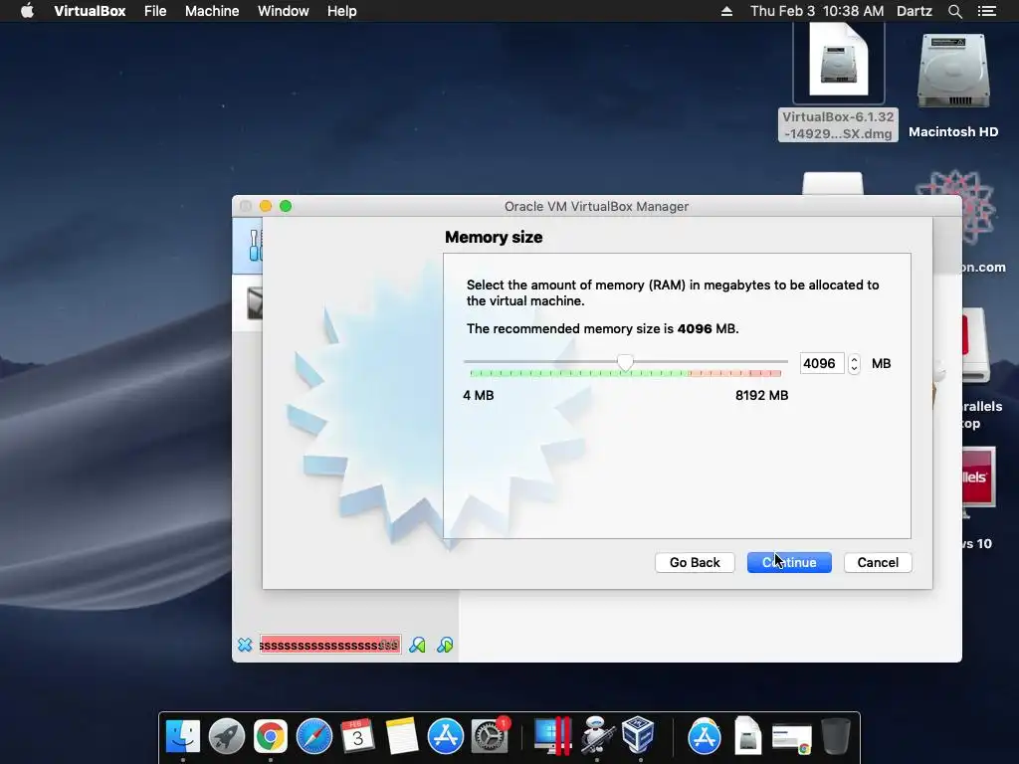1019x764 pixels.
Task: Click the Dartz user name in menu bar
Action: point(914,11)
